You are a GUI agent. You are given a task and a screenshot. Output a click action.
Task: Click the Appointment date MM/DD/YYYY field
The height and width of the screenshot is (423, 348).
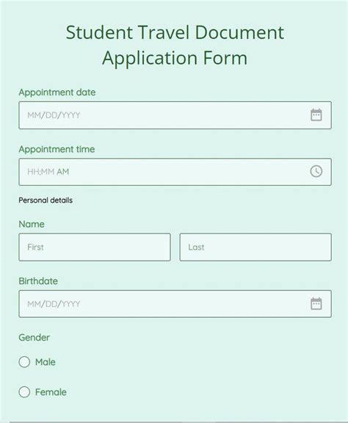[x=175, y=115]
